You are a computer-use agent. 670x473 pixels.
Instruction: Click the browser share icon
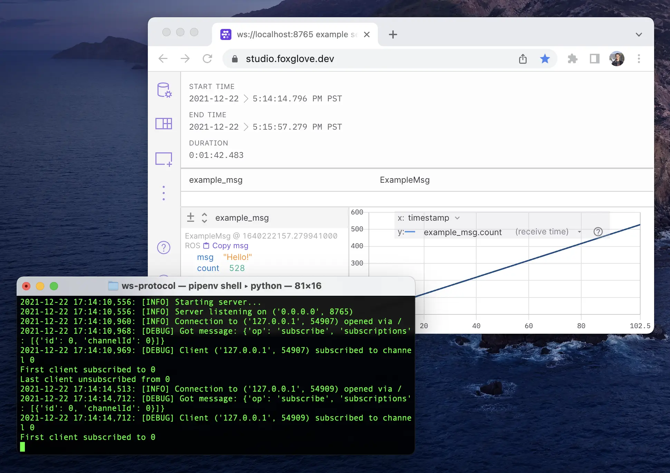tap(523, 59)
